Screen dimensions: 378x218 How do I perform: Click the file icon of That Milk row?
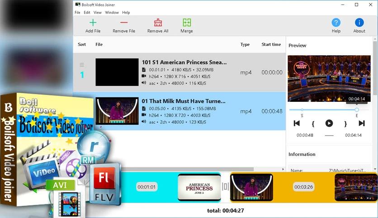pos(144,109)
